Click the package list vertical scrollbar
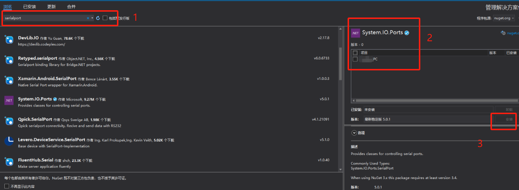The width and height of the screenshot is (519, 190). pyautogui.click(x=341, y=64)
